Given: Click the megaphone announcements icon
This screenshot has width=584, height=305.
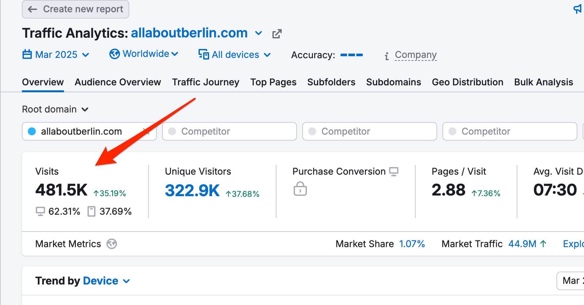Looking at the screenshot, I should coord(578,9).
